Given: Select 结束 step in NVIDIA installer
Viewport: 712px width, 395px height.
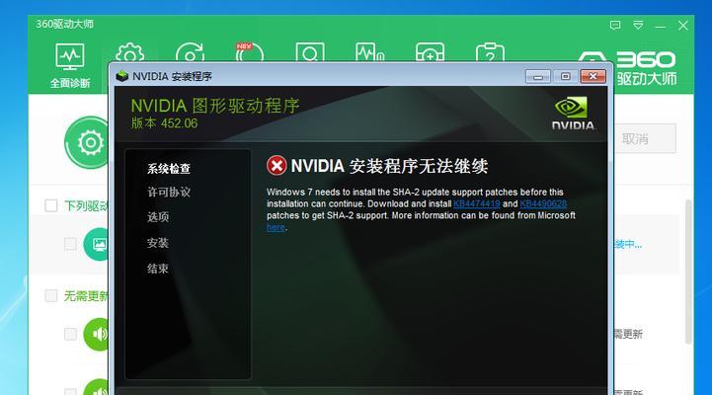Looking at the screenshot, I should click(158, 269).
